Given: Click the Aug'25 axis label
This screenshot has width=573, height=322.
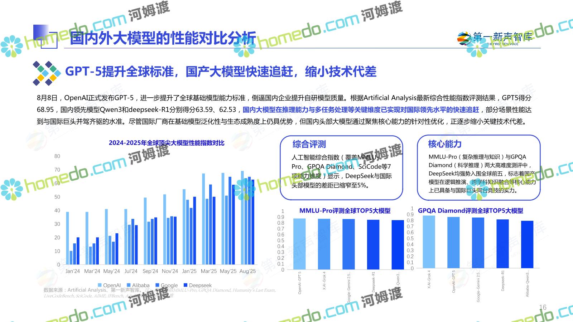Looking at the screenshot, I should (x=247, y=271).
